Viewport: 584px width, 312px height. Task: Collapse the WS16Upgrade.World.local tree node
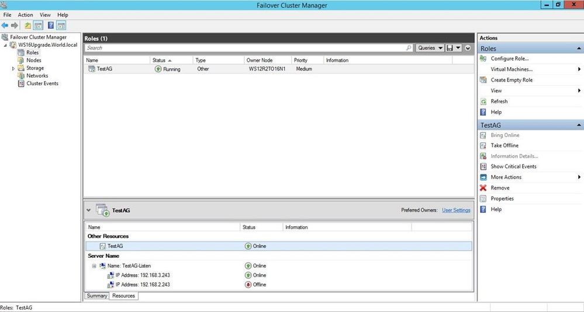[5, 45]
